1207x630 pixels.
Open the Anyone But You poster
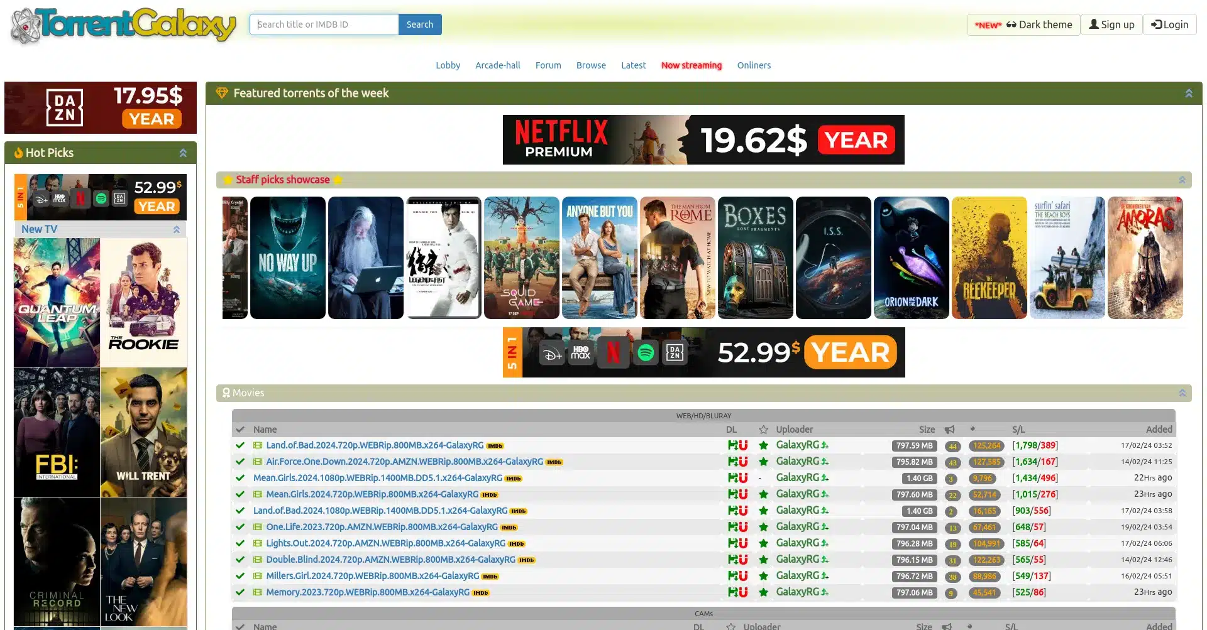click(600, 258)
